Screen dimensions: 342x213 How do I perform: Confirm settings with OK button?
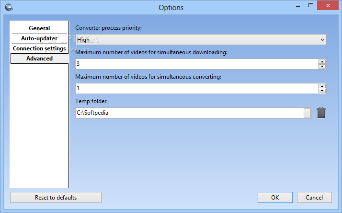click(275, 198)
